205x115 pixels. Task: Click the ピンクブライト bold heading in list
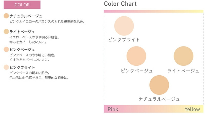pyautogui.click(x=22, y=67)
